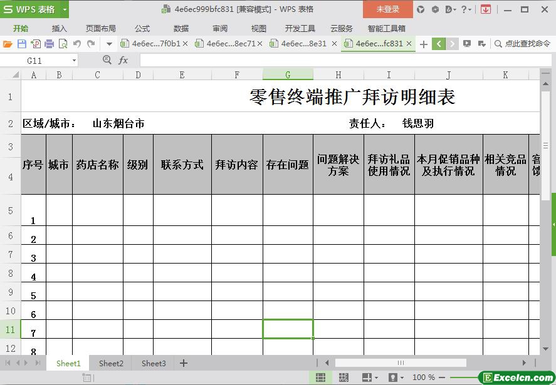The width and height of the screenshot is (556, 385).
Task: Click the export to PDF icon
Action: 36,44
